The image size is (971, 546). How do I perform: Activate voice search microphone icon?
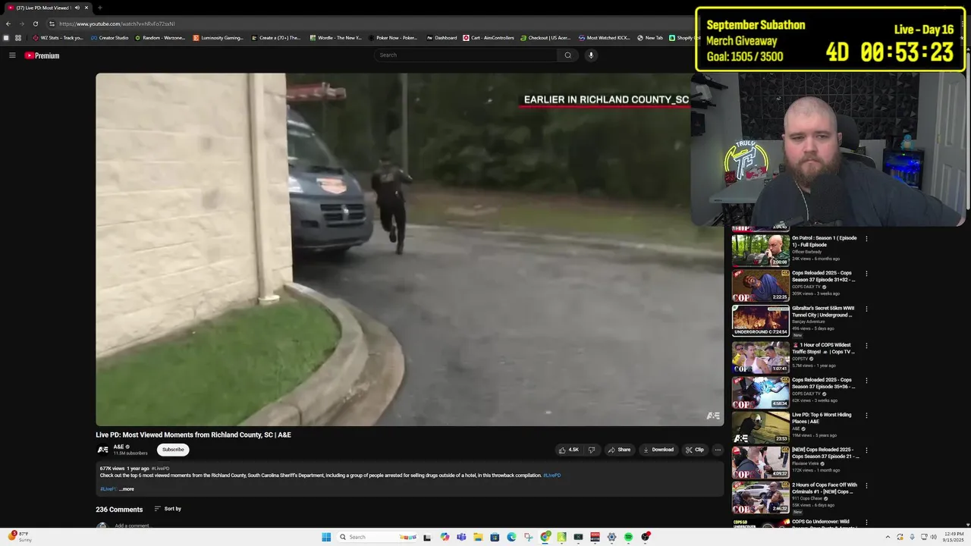point(591,55)
